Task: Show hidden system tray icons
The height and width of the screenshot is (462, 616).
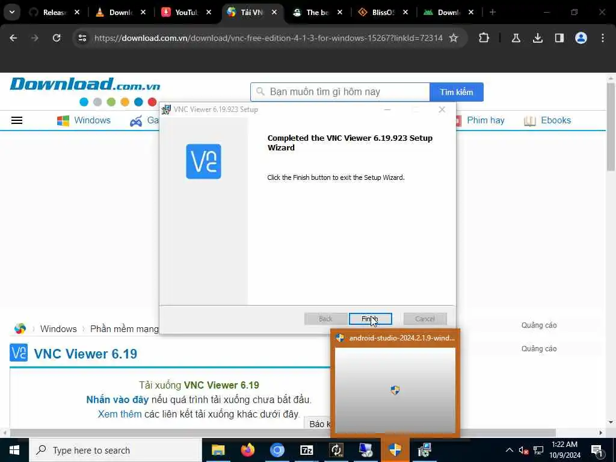Action: (509, 450)
